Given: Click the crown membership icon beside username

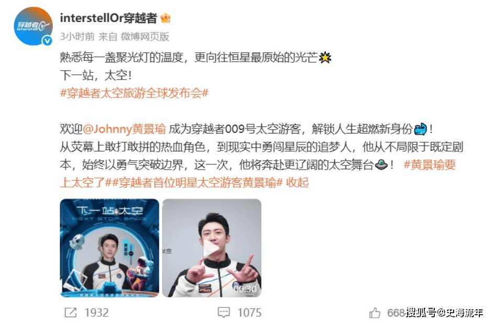Looking at the screenshot, I should (166, 18).
